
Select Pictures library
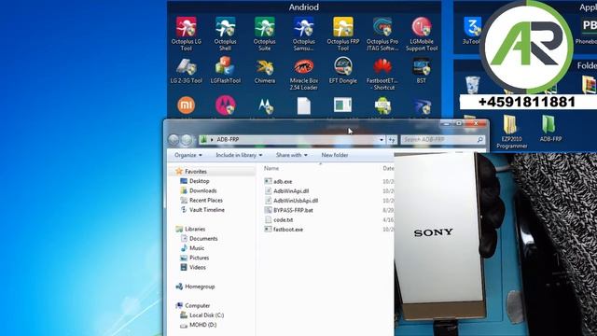click(x=199, y=258)
